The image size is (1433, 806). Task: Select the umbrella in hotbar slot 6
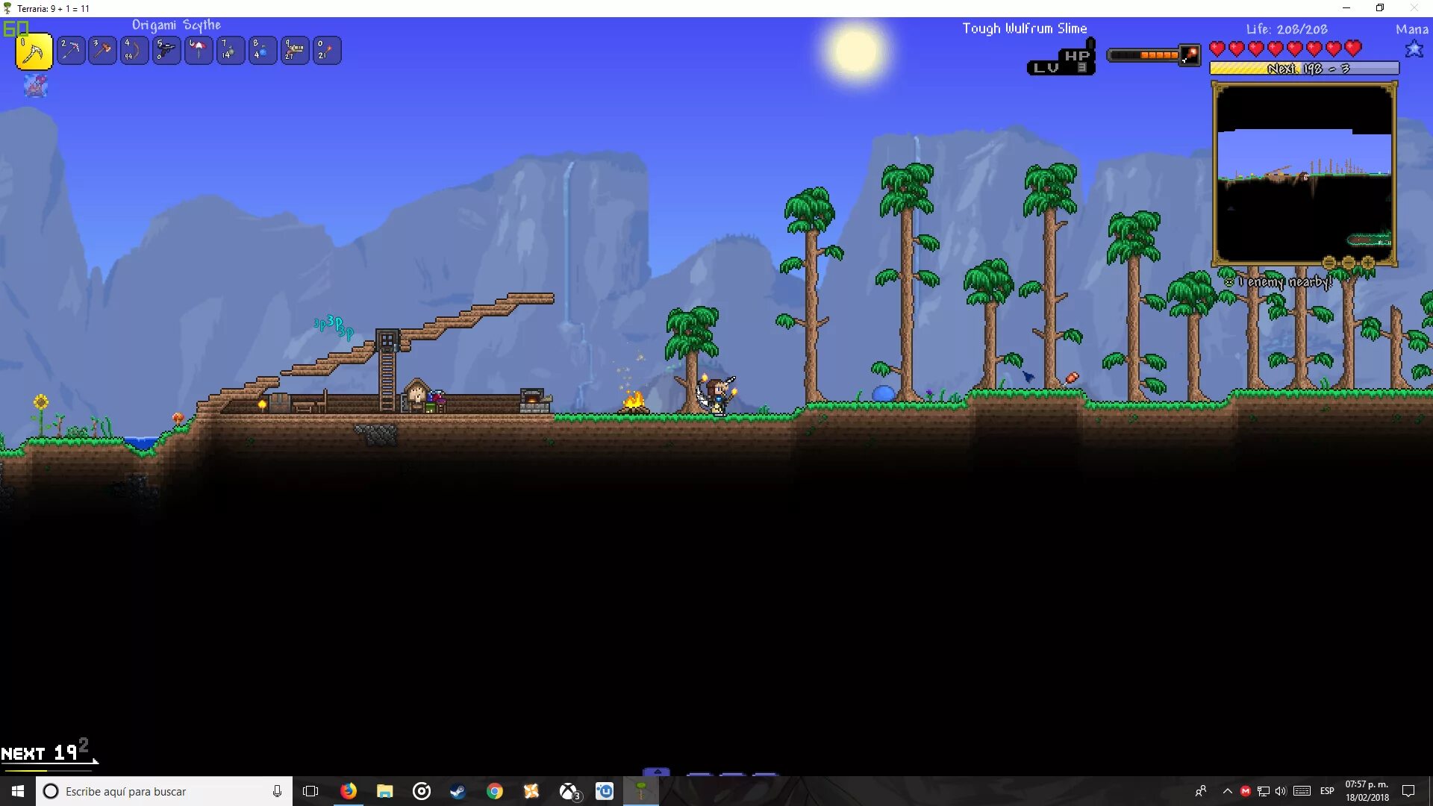tap(199, 51)
